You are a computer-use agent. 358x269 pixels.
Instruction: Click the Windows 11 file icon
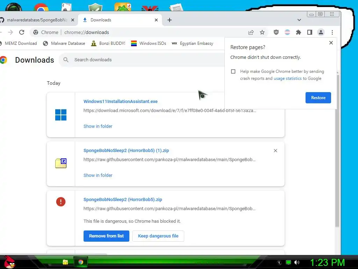point(61,115)
